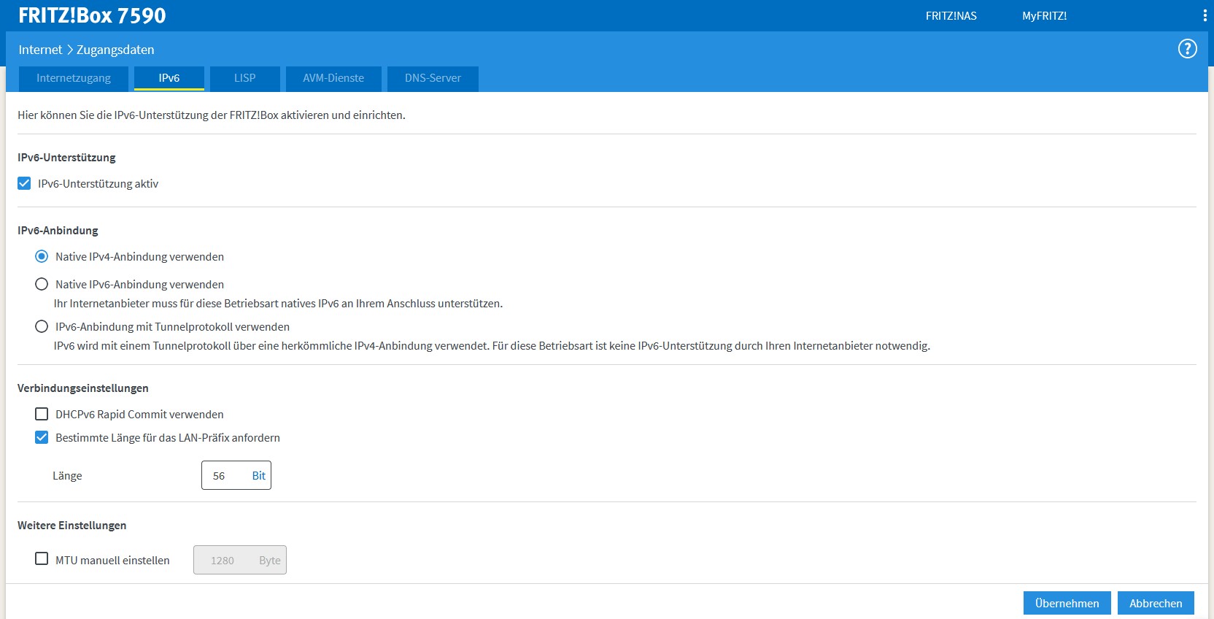Screen dimensions: 1214x619
Task: Click the intro text 'Hier können Sie die IPv6-Unterstützung'
Action: pyautogui.click(x=212, y=115)
